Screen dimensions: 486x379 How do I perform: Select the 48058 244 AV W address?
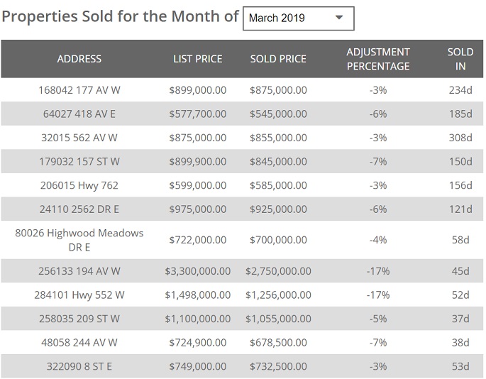coord(79,342)
